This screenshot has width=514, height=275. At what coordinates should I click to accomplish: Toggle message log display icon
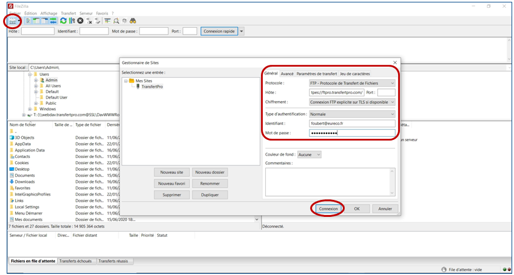click(x=28, y=21)
